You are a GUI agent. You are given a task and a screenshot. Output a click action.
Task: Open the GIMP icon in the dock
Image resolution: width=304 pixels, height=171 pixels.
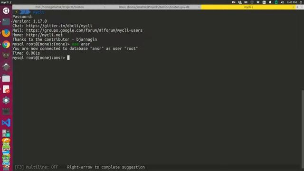coord(6,56)
